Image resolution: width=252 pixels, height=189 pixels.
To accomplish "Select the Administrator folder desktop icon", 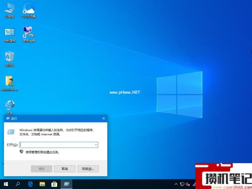I will pos(9,83).
